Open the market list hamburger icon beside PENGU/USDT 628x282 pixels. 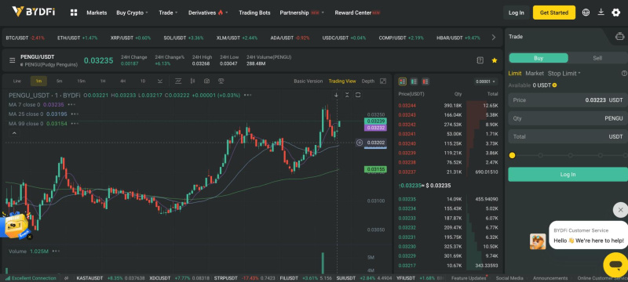(13, 60)
